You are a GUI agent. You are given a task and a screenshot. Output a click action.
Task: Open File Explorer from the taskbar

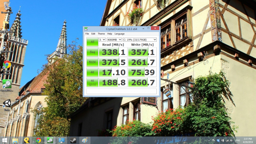point(15,140)
